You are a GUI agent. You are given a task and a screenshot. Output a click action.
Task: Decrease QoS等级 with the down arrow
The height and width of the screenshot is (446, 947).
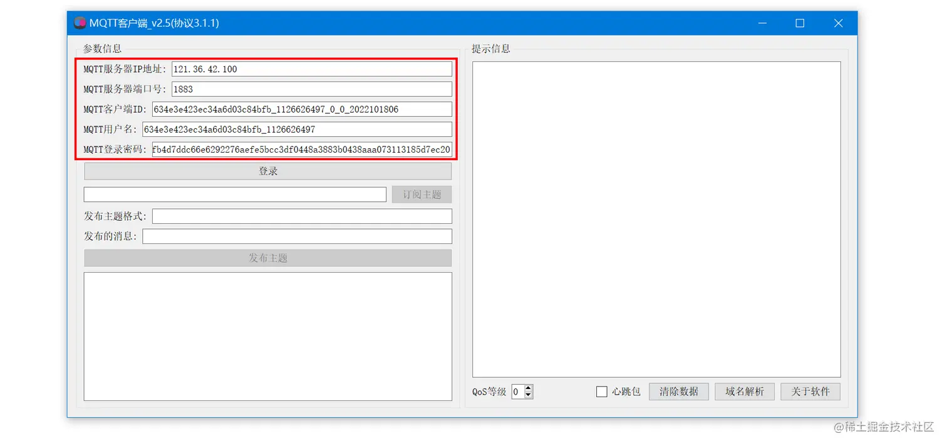(529, 395)
